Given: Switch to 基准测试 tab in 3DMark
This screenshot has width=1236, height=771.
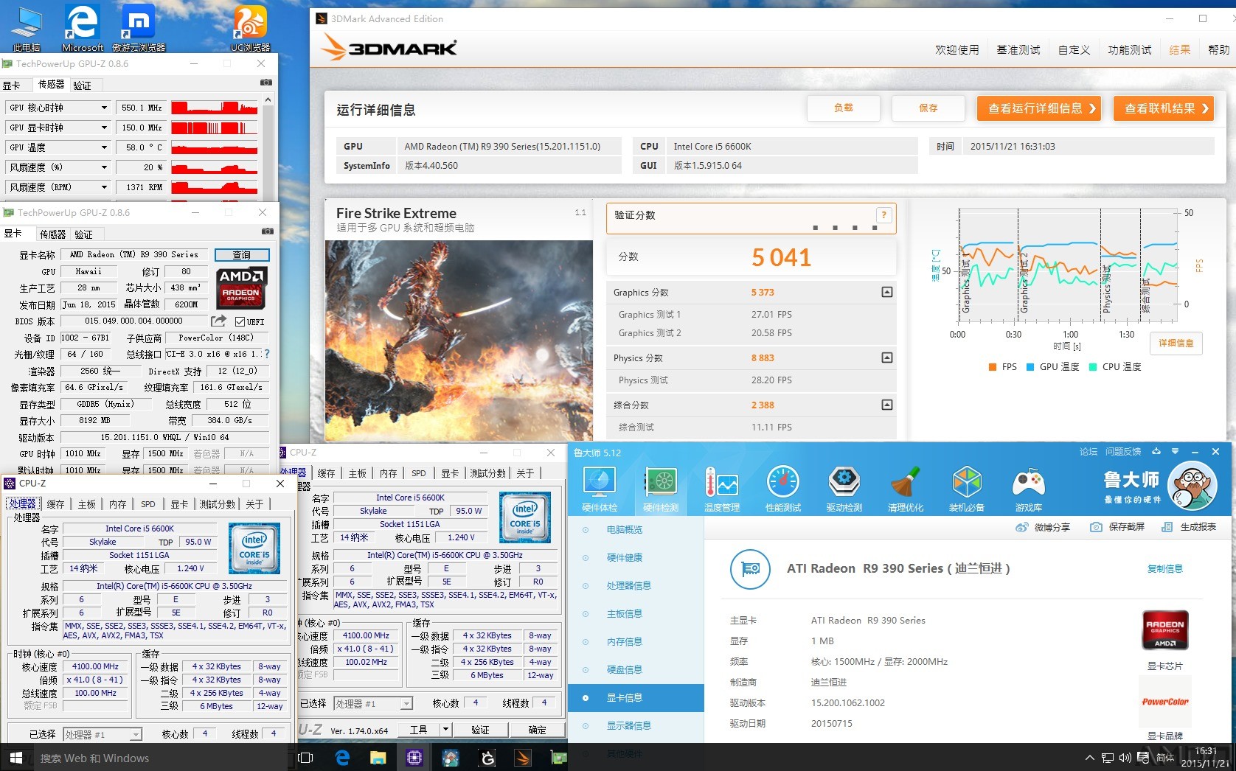Looking at the screenshot, I should click(x=1018, y=50).
